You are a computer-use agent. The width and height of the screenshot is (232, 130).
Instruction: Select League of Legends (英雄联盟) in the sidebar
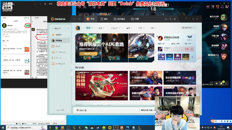tap(60, 40)
